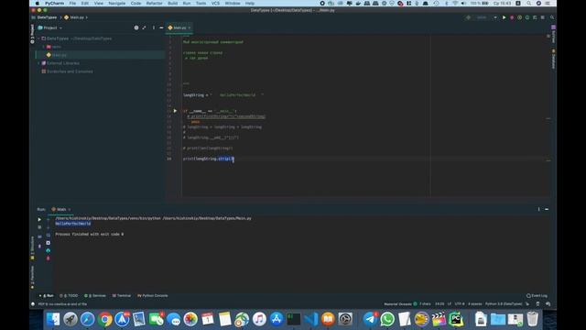
Task: Open Search Everywhere magnifier in PyCharm toolbar
Action: pyautogui.click(x=552, y=17)
